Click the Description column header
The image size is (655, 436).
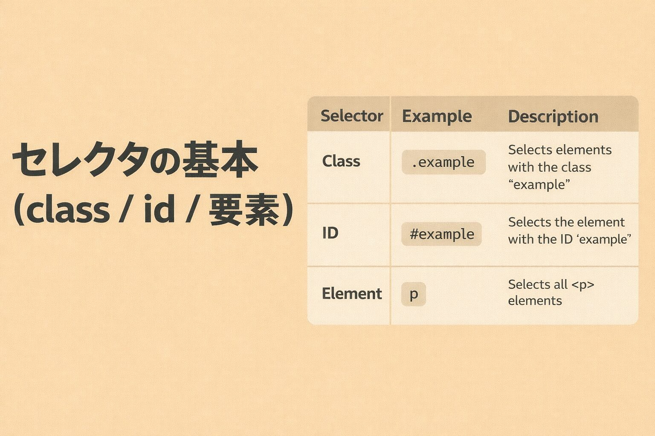553,116
